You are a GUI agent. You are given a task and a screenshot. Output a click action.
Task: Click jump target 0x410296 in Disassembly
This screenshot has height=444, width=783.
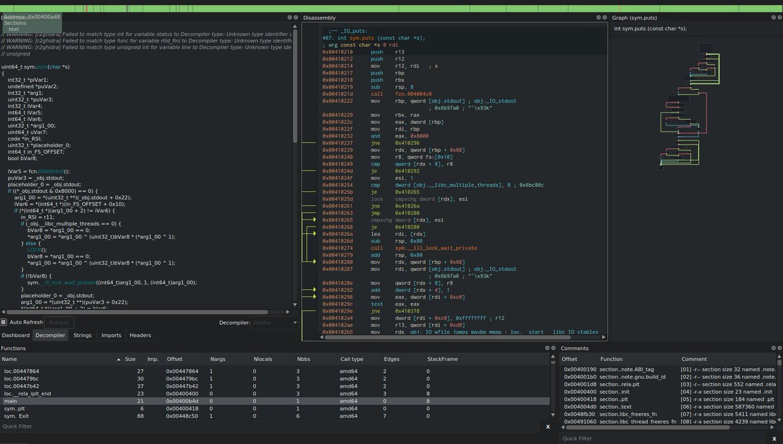[408, 143]
